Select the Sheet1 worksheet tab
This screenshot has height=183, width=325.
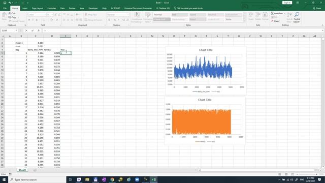pyautogui.click(x=22, y=170)
